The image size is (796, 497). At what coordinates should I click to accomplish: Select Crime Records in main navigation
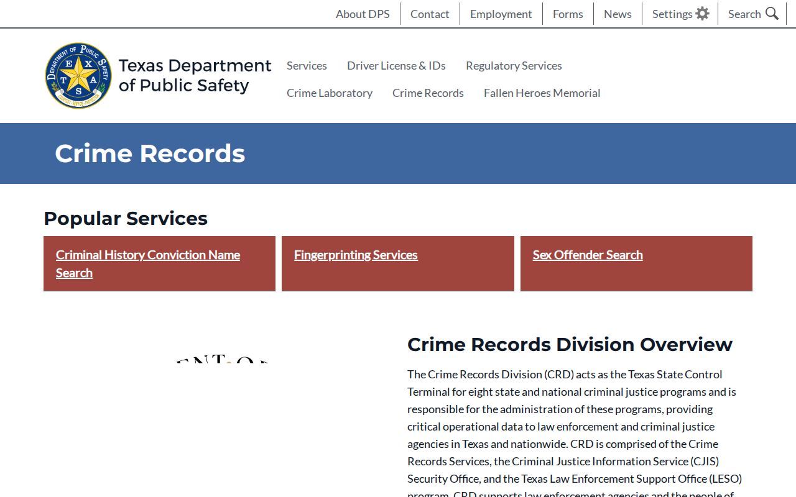tap(428, 93)
